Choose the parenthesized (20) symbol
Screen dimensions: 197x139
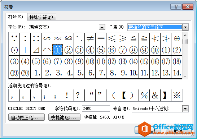pos(25,73)
